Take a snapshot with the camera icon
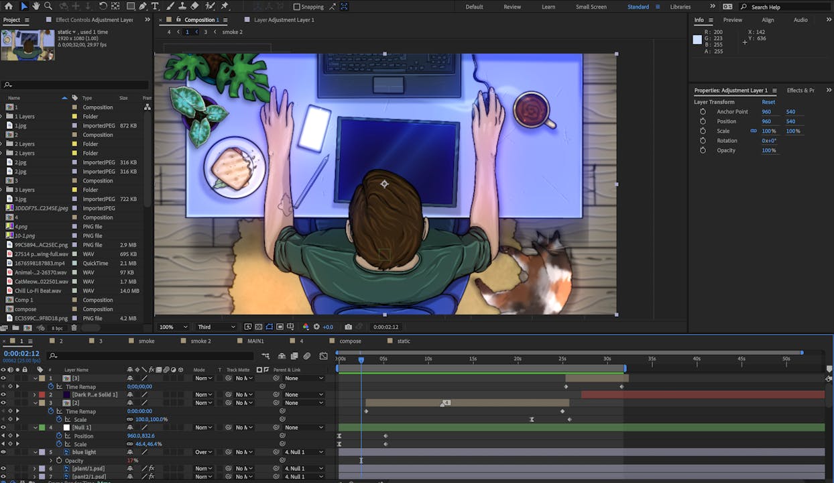 (348, 327)
